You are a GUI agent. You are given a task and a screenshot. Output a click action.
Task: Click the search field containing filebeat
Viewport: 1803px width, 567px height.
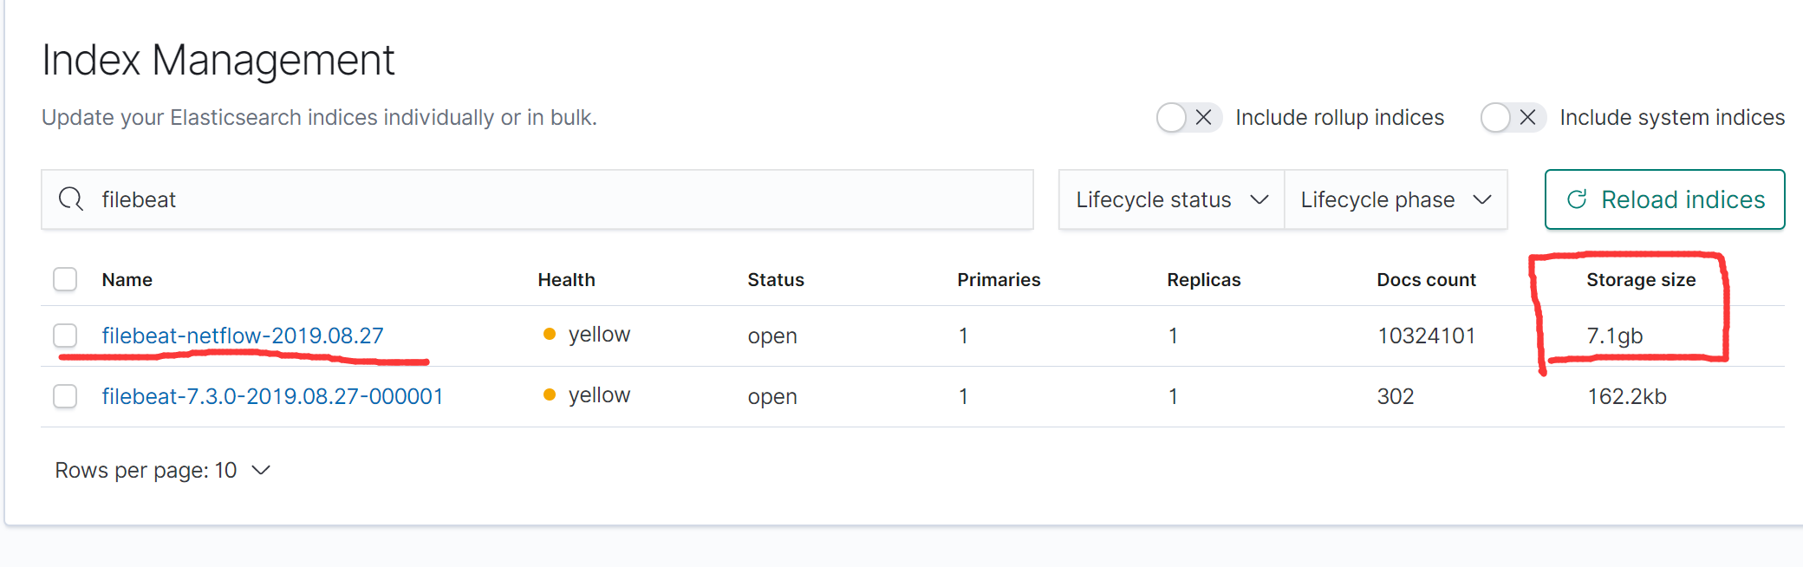[537, 199]
